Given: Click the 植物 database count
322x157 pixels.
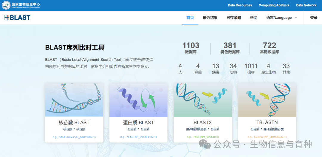Looking at the screenshot, I should click(251, 69).
